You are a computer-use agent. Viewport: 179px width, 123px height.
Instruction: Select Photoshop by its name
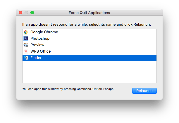pyautogui.click(x=40, y=39)
